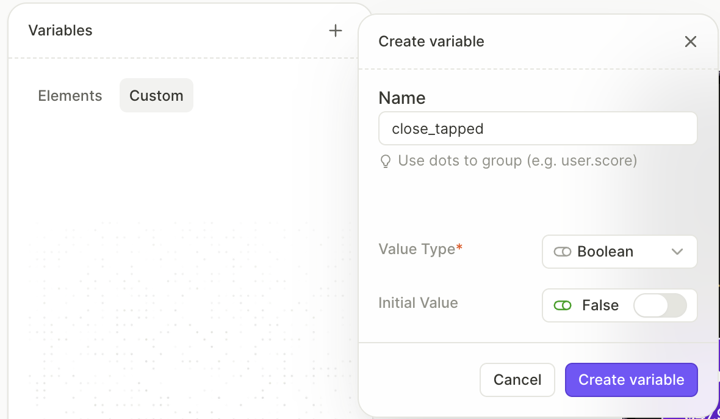This screenshot has height=419, width=720.
Task: Cancel variable creation
Action: [517, 380]
